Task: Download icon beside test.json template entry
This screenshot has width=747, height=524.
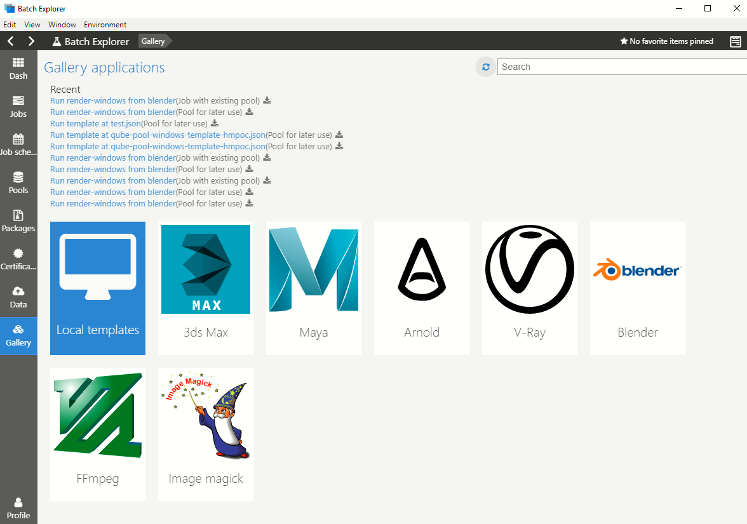Action: (215, 123)
